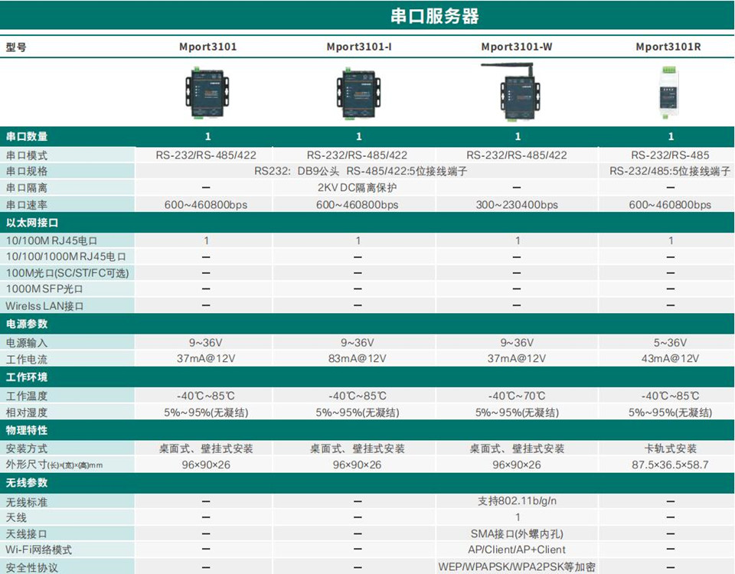Click the Mport3101R DIN-rail product image

click(x=668, y=93)
